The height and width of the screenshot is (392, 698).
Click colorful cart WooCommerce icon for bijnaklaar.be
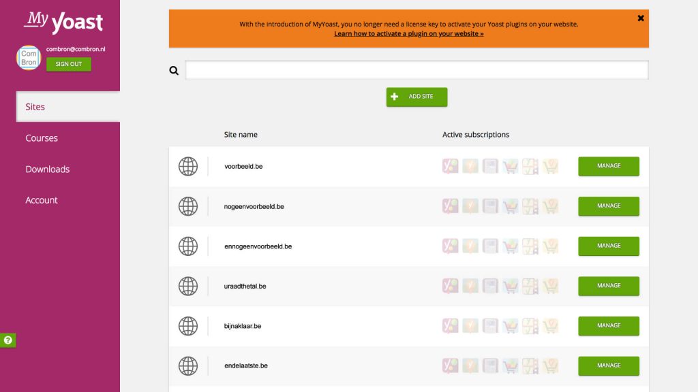point(510,326)
